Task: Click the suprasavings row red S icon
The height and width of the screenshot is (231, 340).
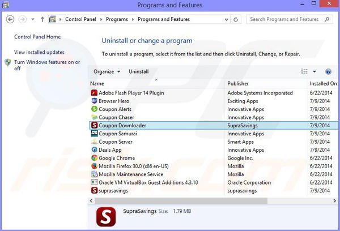Action: tap(94, 190)
